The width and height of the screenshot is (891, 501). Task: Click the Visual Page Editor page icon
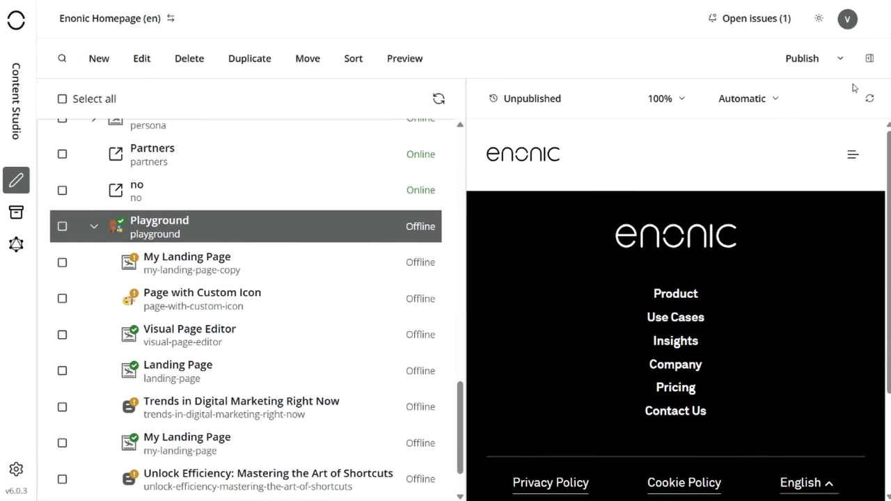point(129,334)
